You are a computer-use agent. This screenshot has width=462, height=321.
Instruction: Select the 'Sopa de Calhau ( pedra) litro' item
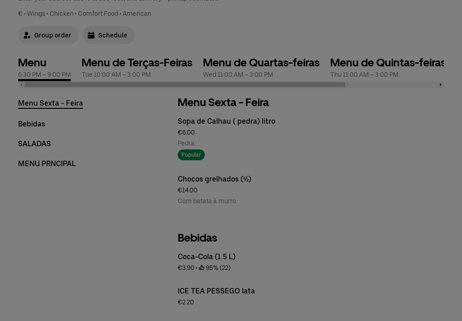click(x=226, y=121)
